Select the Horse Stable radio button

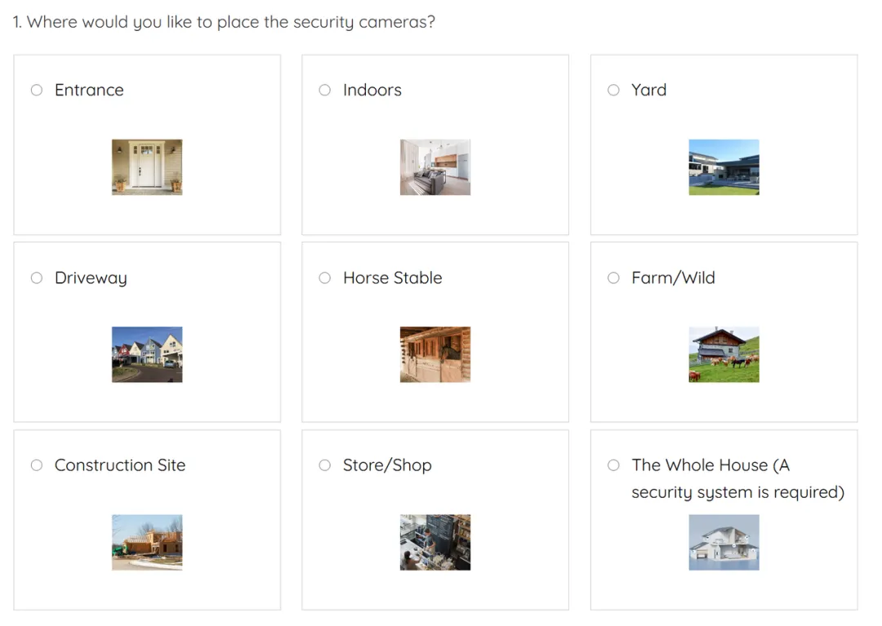(x=324, y=277)
